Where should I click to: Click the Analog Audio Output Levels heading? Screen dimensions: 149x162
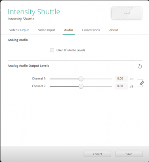click(28, 66)
